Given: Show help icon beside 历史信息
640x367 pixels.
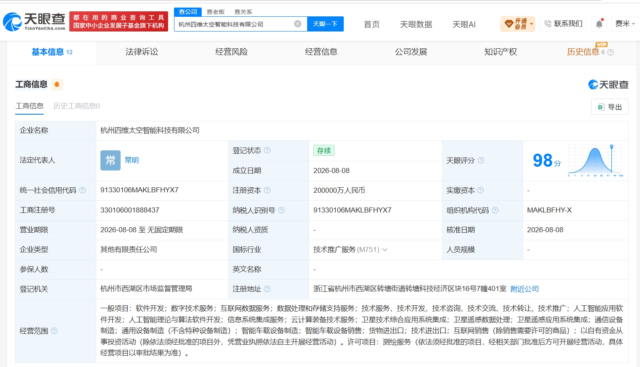Looking at the screenshot, I should click(x=611, y=52).
